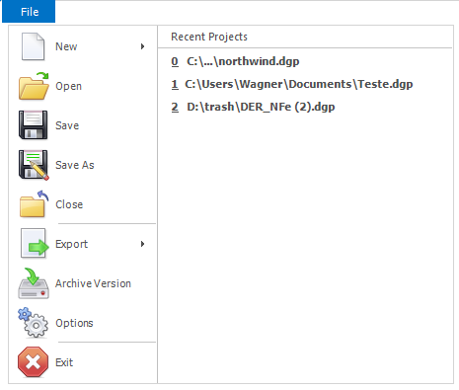Choose the Open menu label
This screenshot has width=459, height=390.
pyautogui.click(x=68, y=86)
